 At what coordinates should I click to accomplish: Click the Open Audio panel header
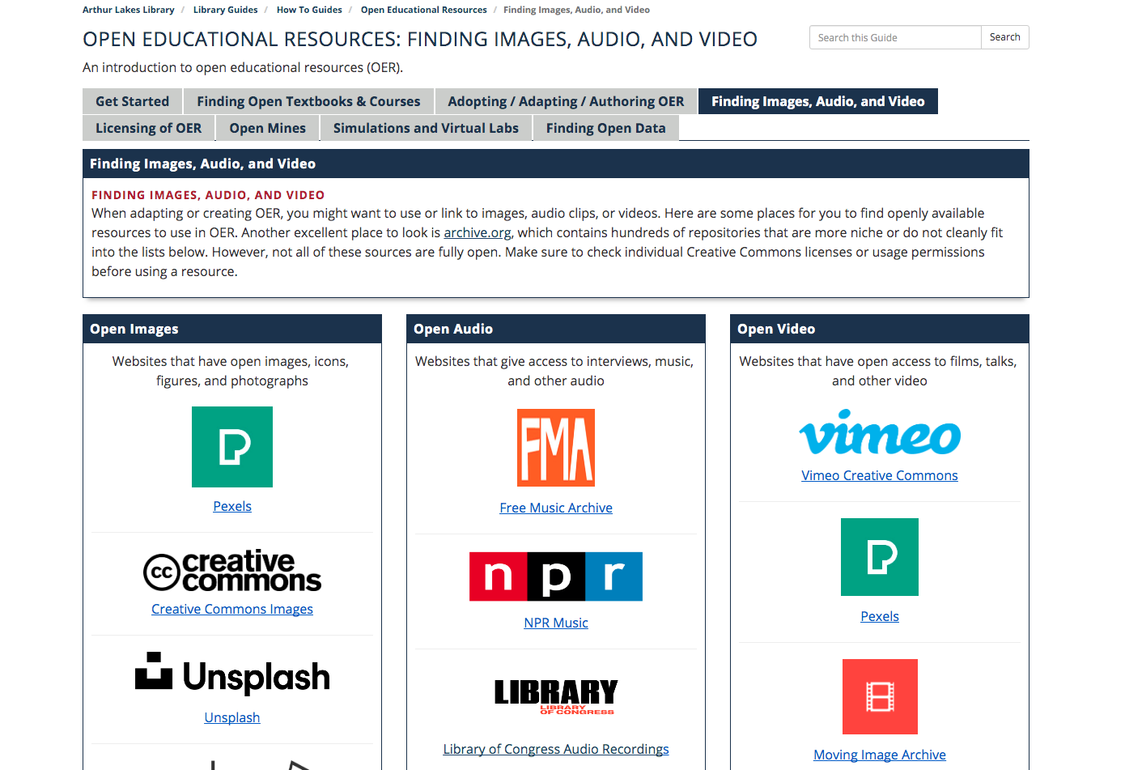556,329
